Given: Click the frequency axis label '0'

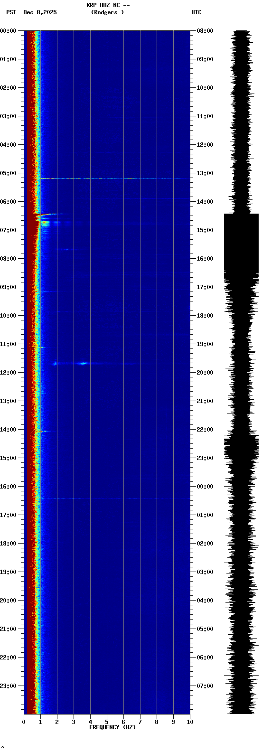Looking at the screenshot, I should point(24,723).
